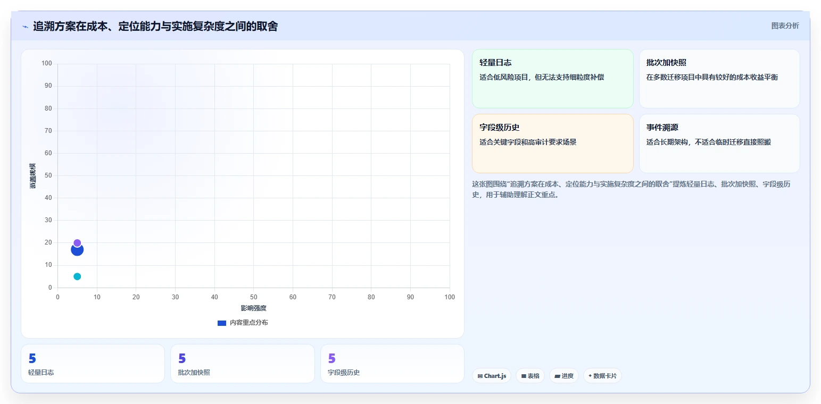
Task: Click the Chart.js tag chip
Action: [x=492, y=376]
